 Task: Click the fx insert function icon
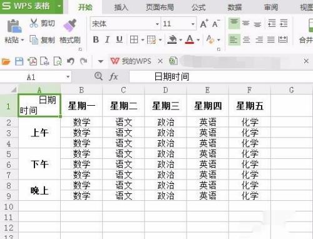[x=113, y=77]
